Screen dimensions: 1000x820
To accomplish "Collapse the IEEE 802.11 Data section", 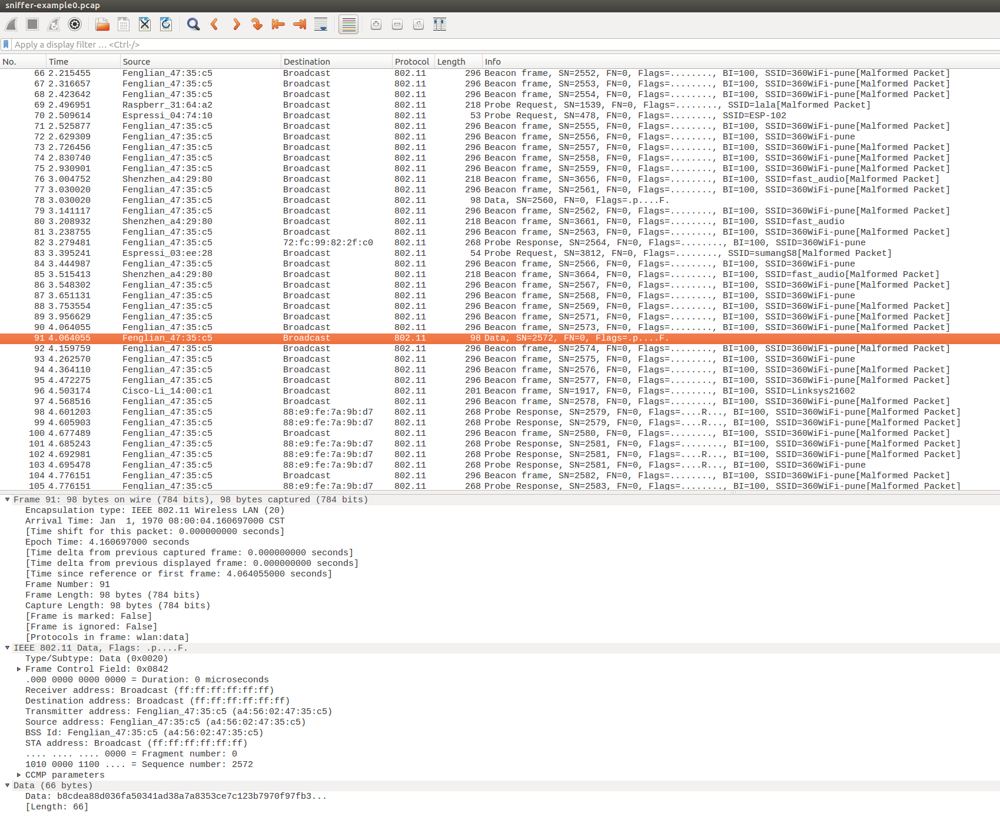I will coord(7,648).
